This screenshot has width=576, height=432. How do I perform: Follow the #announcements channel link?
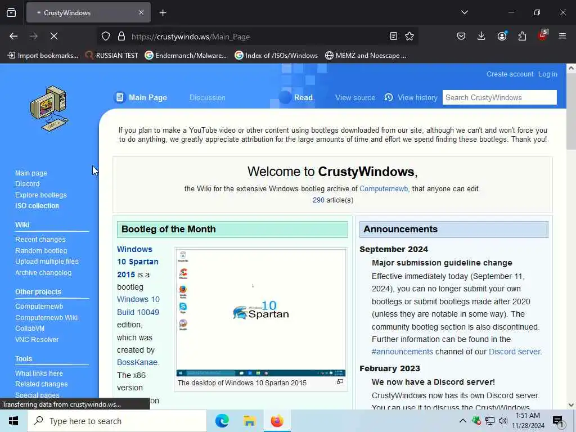point(402,352)
